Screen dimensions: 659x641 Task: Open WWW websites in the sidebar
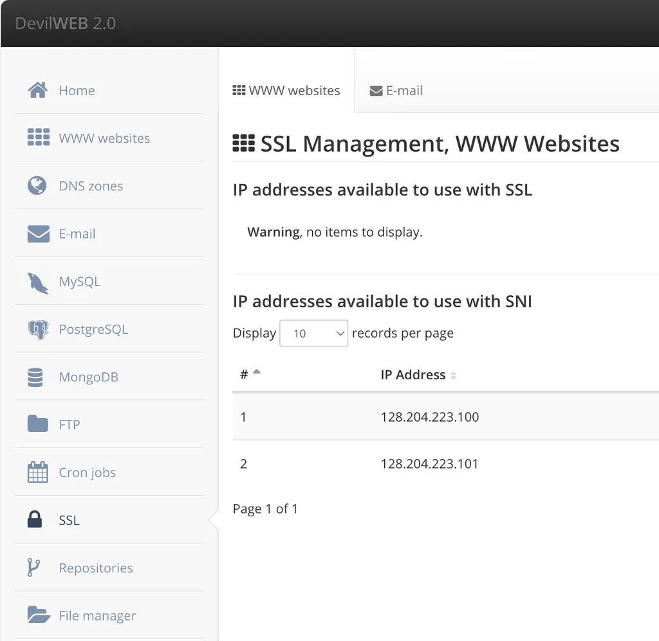pos(104,138)
